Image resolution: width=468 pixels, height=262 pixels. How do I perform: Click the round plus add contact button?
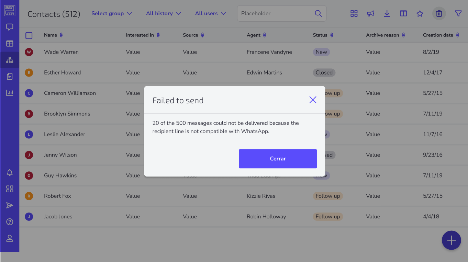point(451,240)
